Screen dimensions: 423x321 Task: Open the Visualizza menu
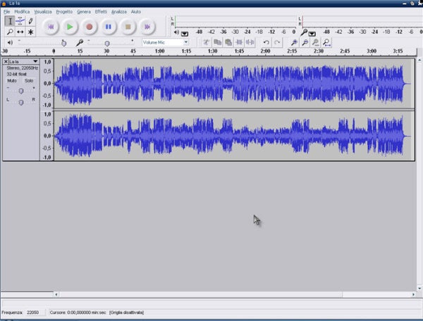coord(42,11)
